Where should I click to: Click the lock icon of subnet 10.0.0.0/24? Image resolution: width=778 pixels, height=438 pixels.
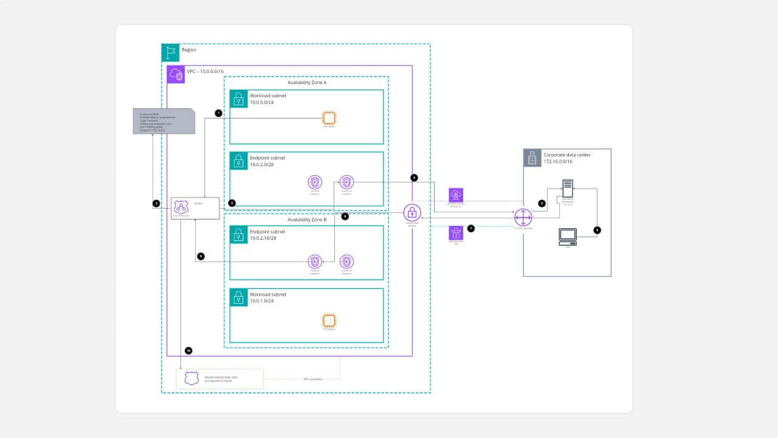click(238, 99)
